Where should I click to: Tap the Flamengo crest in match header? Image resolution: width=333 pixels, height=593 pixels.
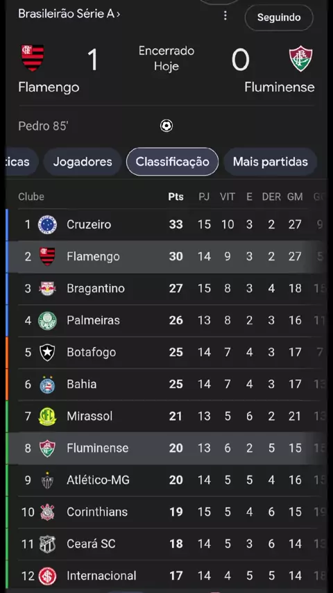click(x=33, y=58)
